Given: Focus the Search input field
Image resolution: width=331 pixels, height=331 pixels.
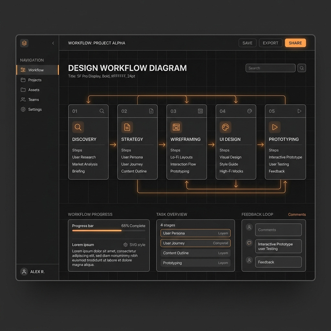Looking at the screenshot, I should point(271,68).
